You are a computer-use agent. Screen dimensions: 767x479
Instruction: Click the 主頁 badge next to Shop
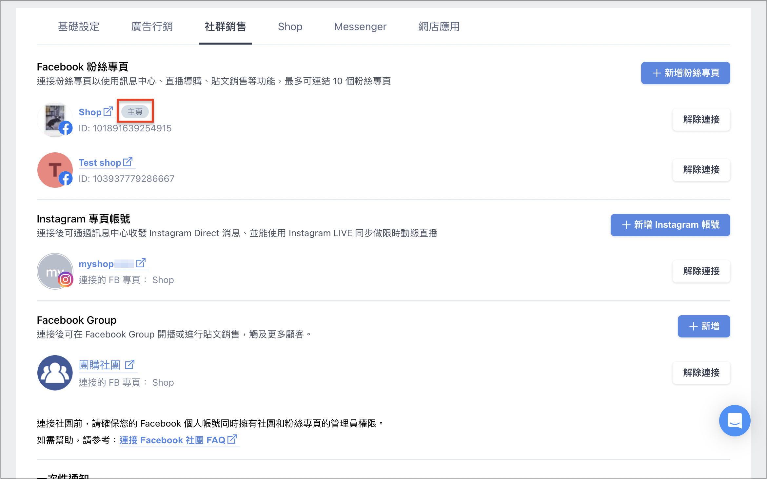[x=135, y=112]
